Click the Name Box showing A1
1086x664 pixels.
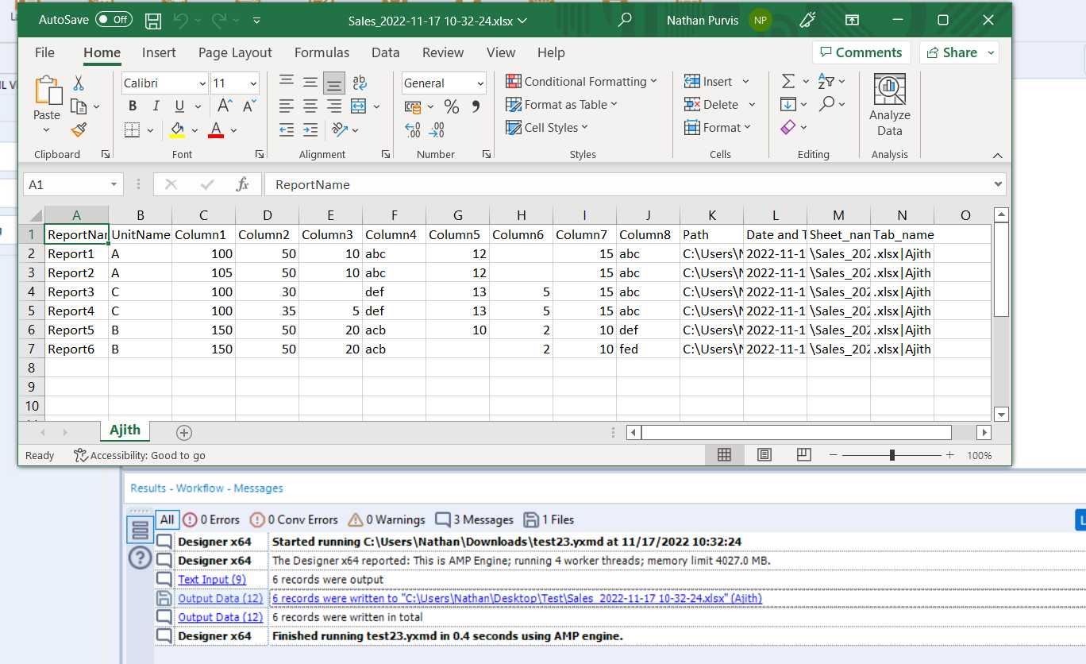click(67, 184)
